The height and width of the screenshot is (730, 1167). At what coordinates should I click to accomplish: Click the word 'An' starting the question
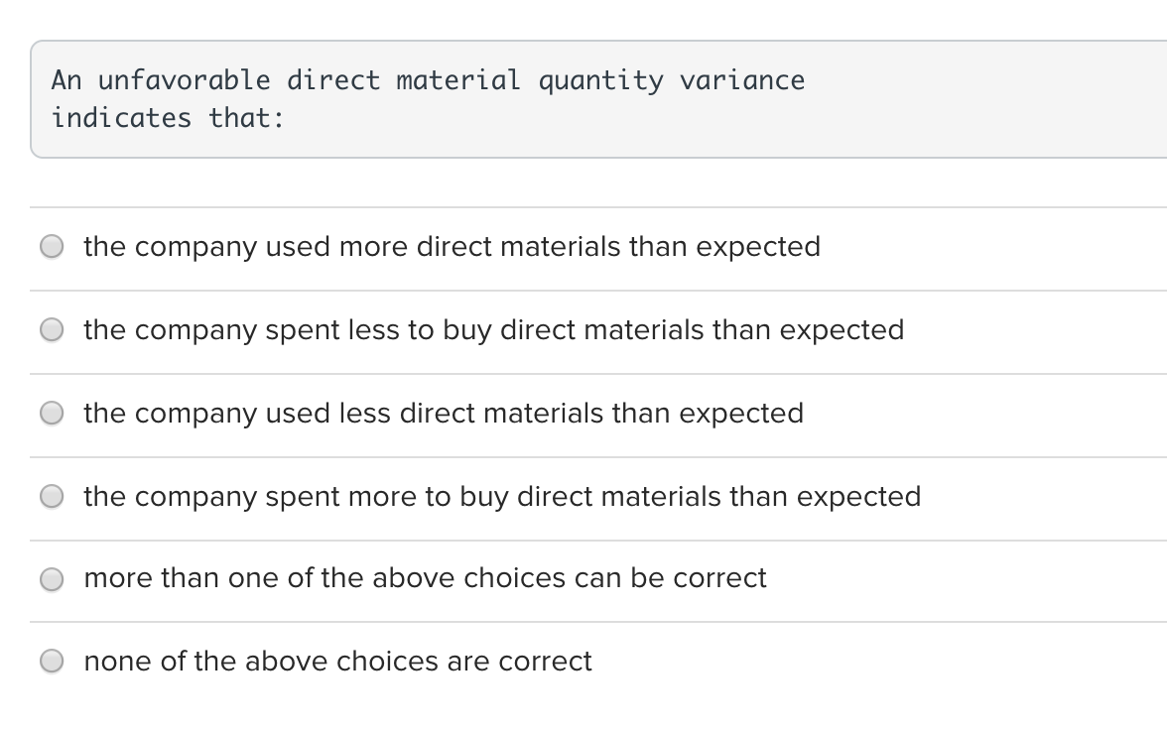66,80
